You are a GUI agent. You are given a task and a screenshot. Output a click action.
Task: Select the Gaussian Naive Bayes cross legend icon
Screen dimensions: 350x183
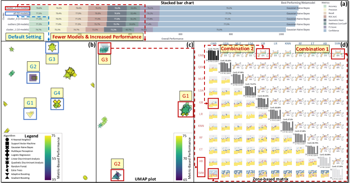pyautogui.click(x=7, y=147)
